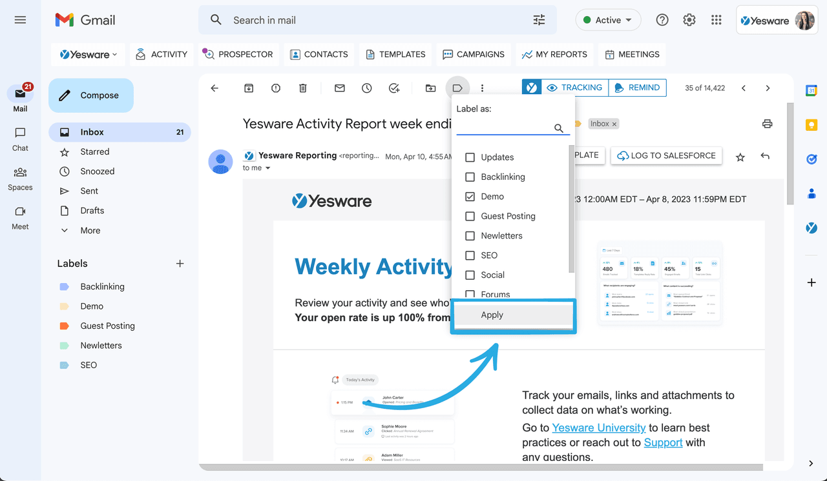Open the Campaigns tab
This screenshot has height=481, width=827.
point(474,55)
